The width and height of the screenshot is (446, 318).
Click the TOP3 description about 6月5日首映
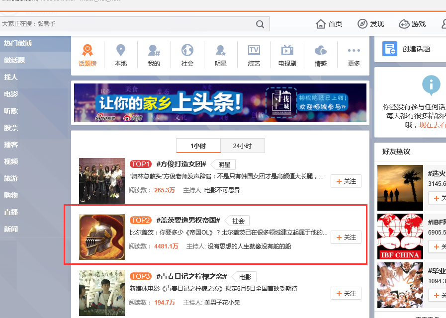click(x=214, y=289)
